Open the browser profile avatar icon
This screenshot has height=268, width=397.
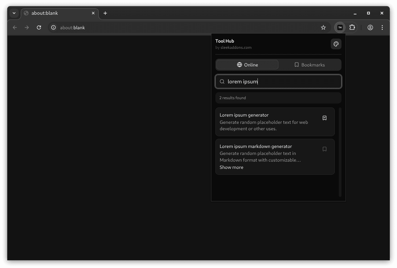click(x=370, y=27)
